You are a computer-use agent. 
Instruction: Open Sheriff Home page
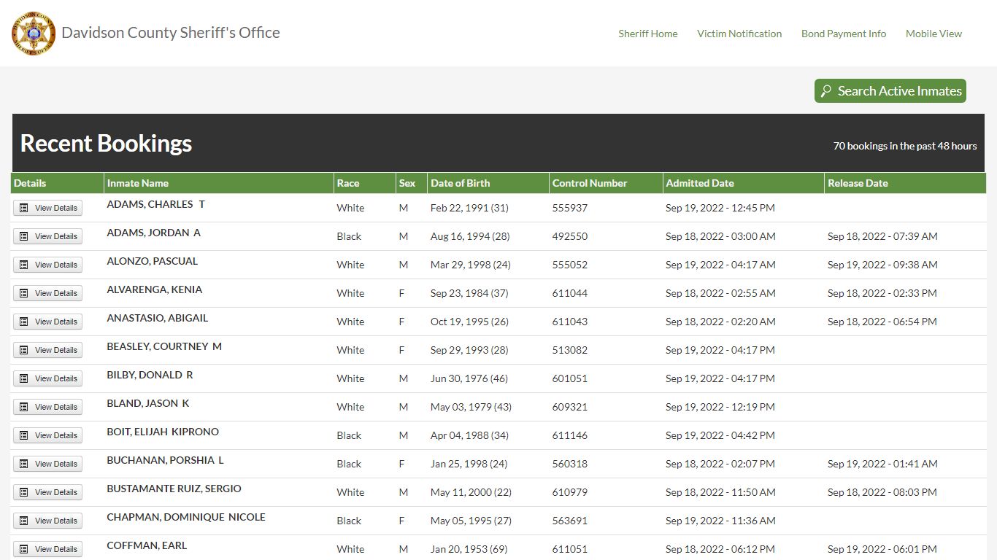tap(648, 34)
